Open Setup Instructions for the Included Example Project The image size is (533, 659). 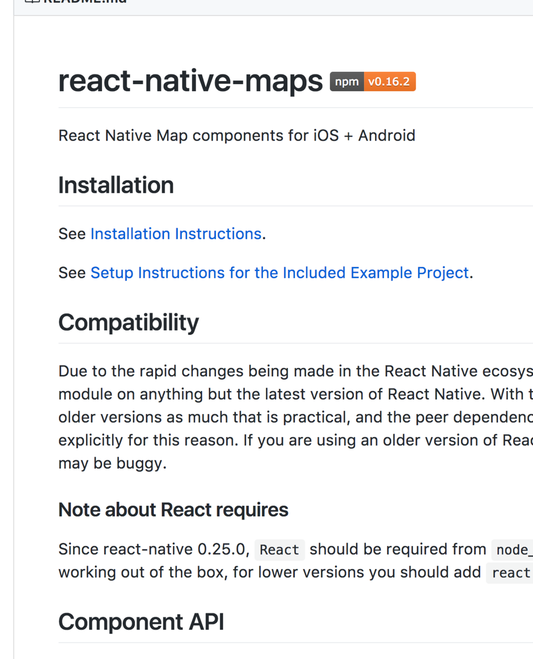tap(279, 273)
